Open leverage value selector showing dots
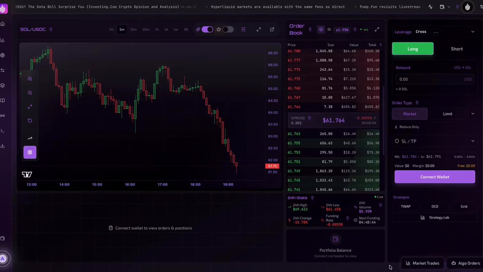Image resolution: width=483 pixels, height=272 pixels. (436, 32)
